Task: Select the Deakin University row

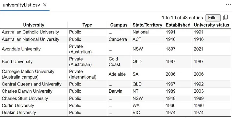Action: tap(116, 112)
